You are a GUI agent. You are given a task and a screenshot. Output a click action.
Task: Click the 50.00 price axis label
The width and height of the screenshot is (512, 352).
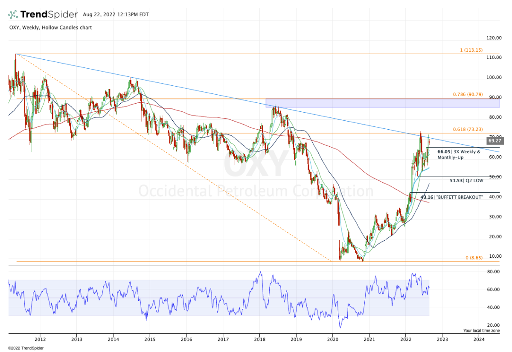495,177
